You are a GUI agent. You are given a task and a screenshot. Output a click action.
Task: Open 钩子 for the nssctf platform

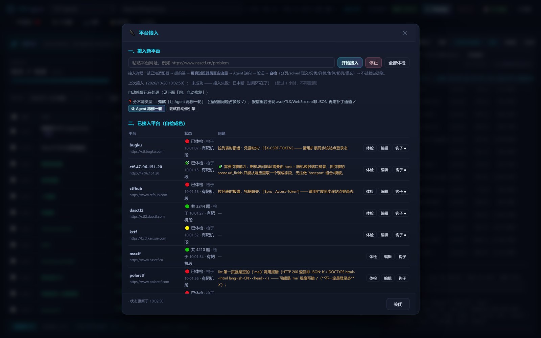tap(402, 257)
